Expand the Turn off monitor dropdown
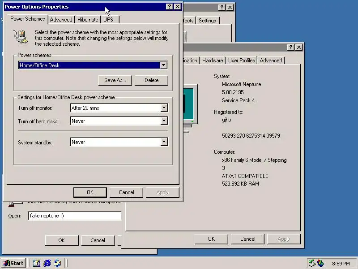Image resolution: width=358 pixels, height=269 pixels. click(x=164, y=108)
